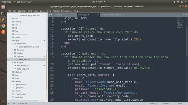Open the Files app in the dock
188x105 pixels.
pos(3,7)
